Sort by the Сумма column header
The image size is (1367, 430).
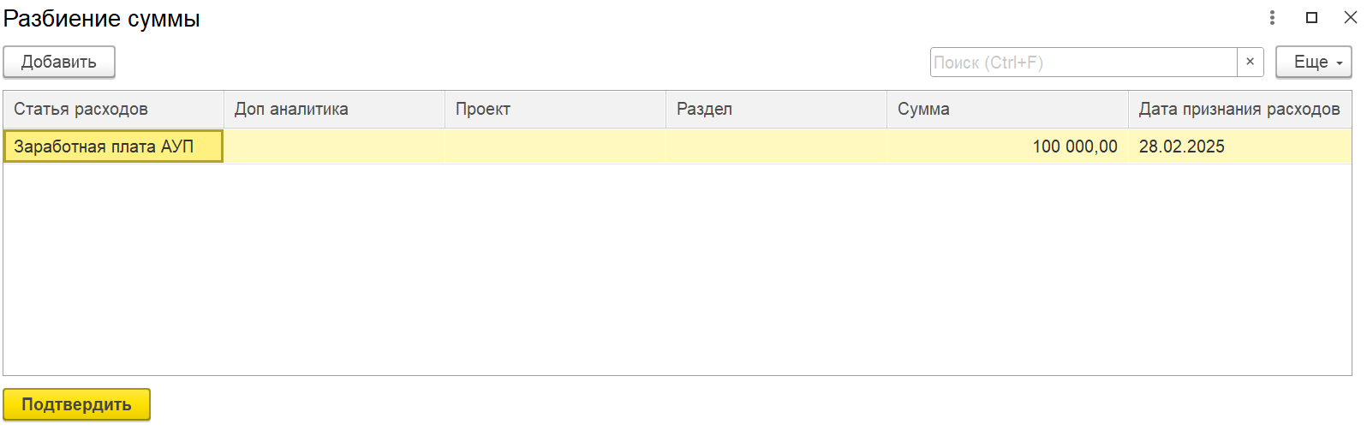(1007, 109)
